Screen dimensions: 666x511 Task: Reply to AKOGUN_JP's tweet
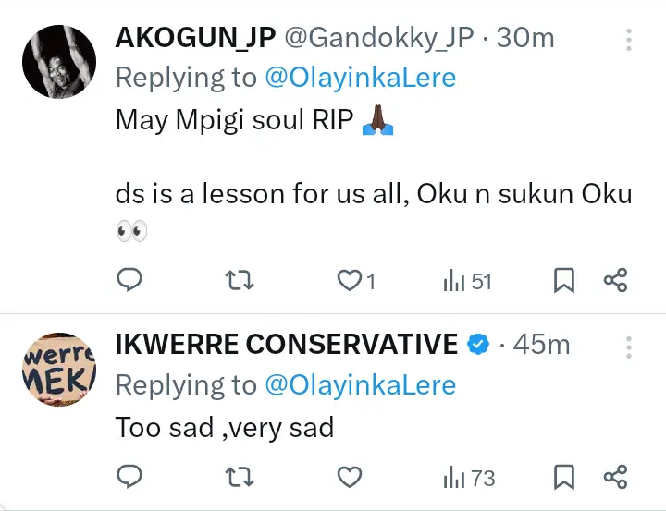(130, 280)
